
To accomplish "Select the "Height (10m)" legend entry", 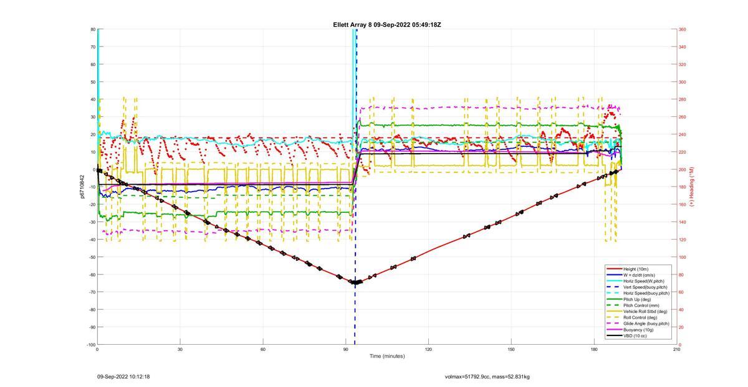I will [x=636, y=269].
